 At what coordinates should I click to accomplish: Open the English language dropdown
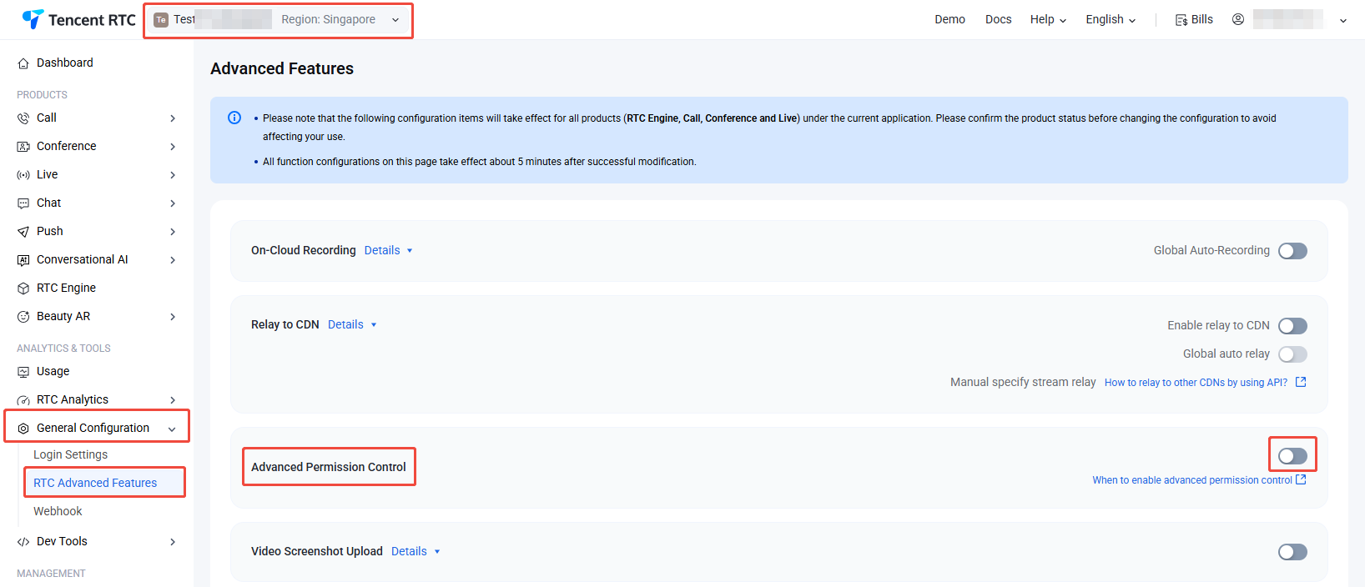[x=1111, y=19]
